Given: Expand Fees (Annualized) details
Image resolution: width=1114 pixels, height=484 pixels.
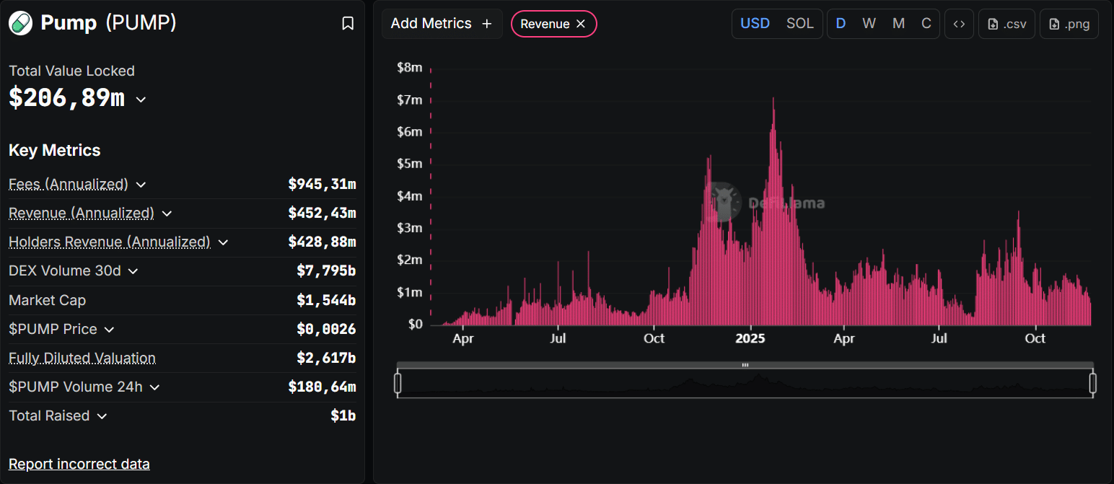Looking at the screenshot, I should (x=141, y=185).
